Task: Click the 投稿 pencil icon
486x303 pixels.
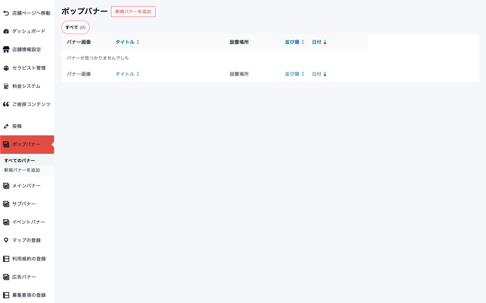Action: [6, 126]
